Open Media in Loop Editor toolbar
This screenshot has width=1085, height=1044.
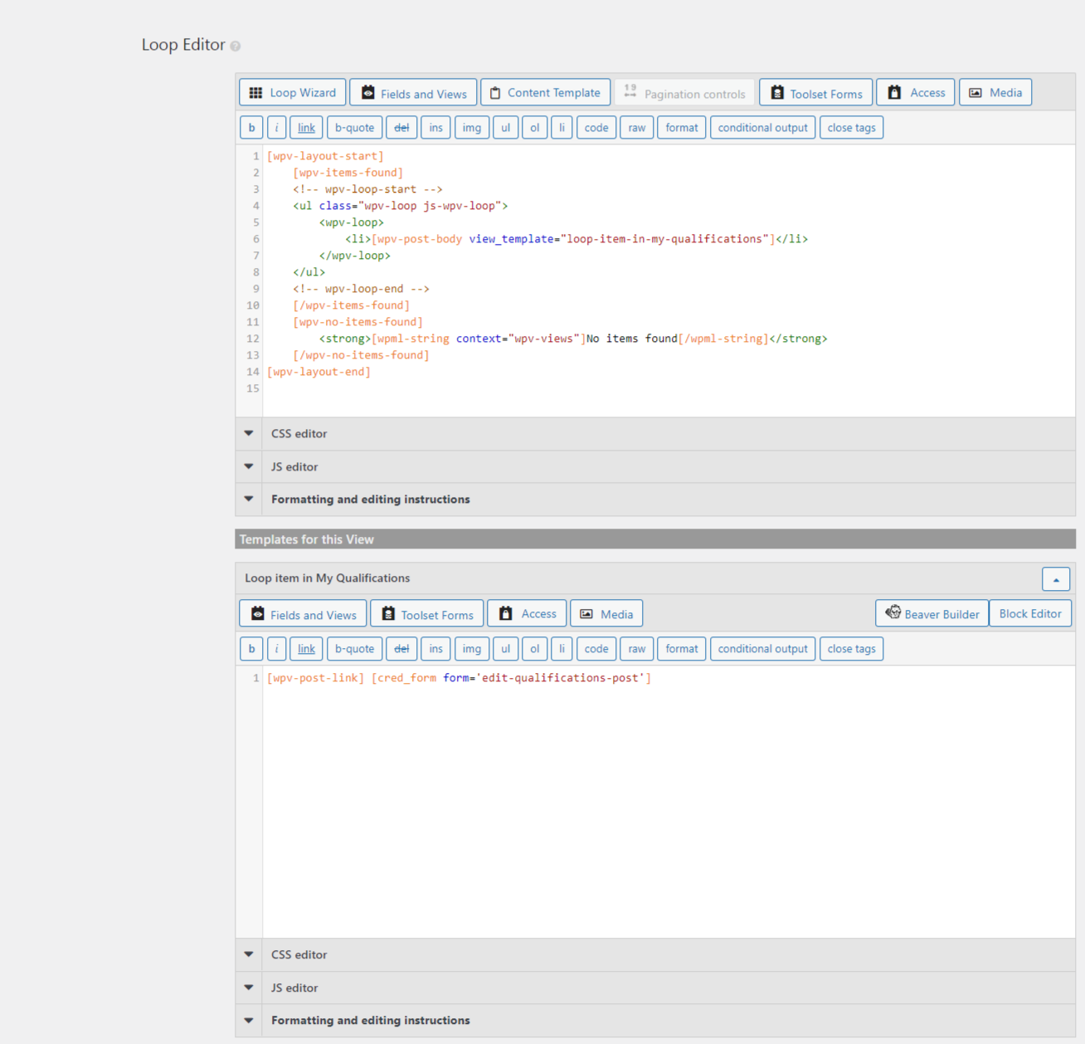click(x=995, y=93)
